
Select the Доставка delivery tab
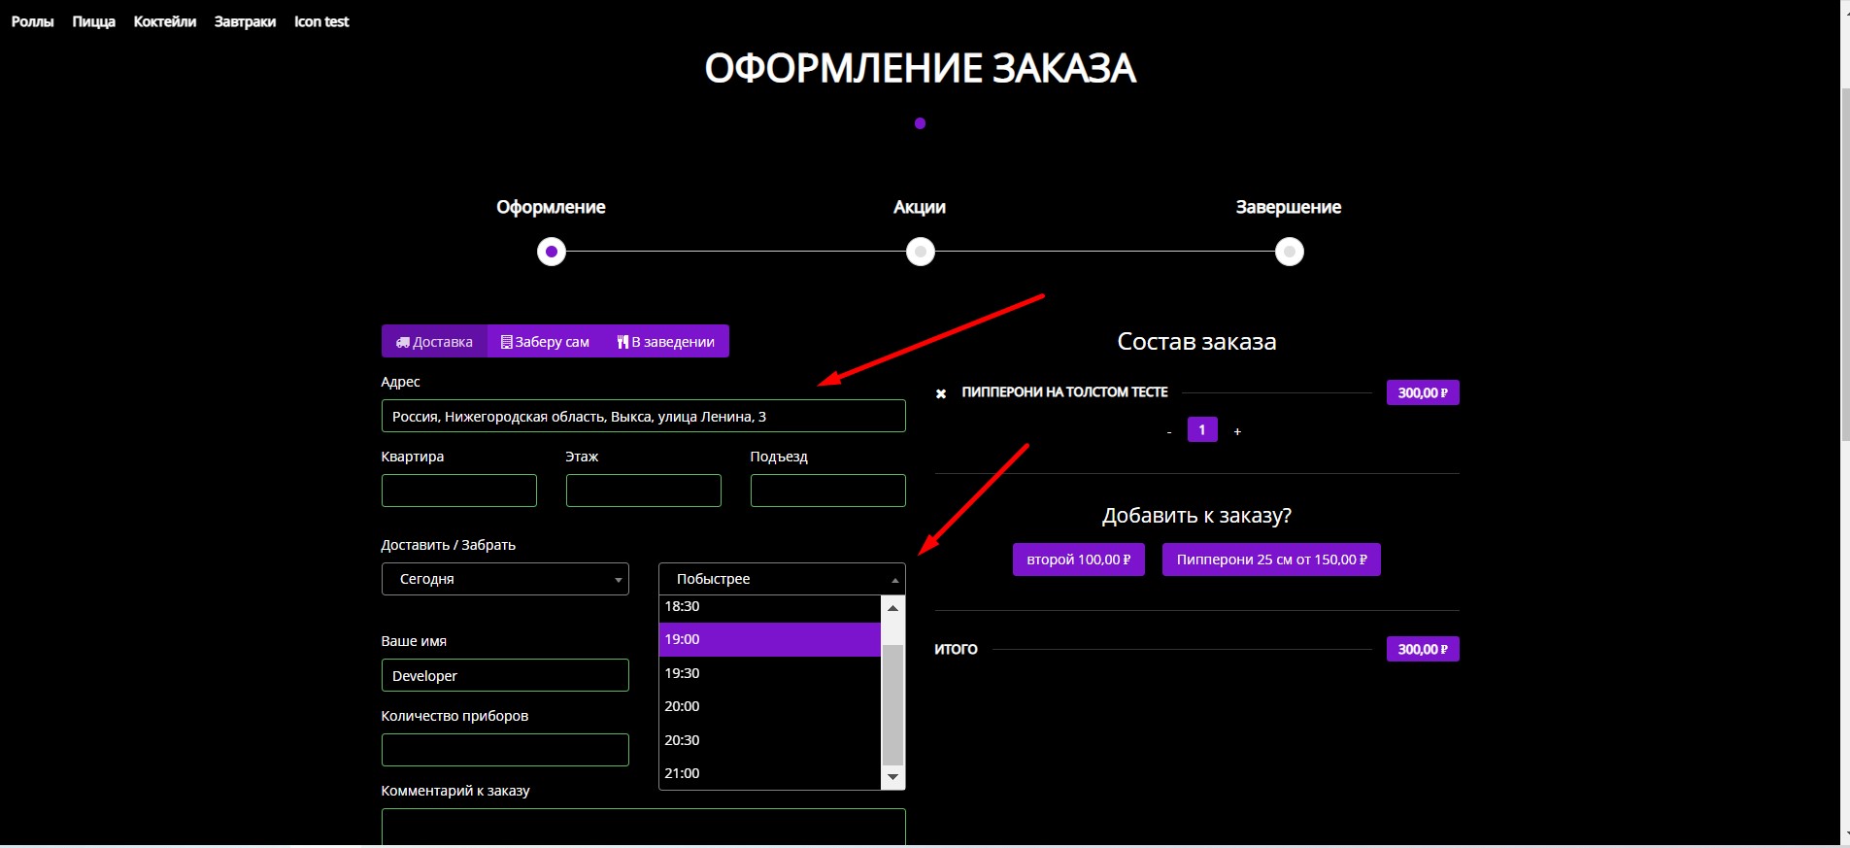click(x=434, y=341)
